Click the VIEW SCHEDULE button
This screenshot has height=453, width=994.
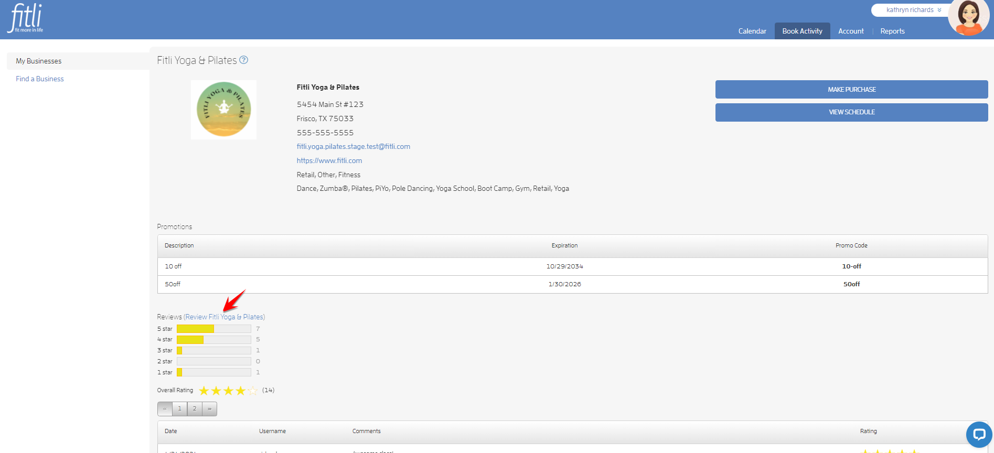click(851, 112)
